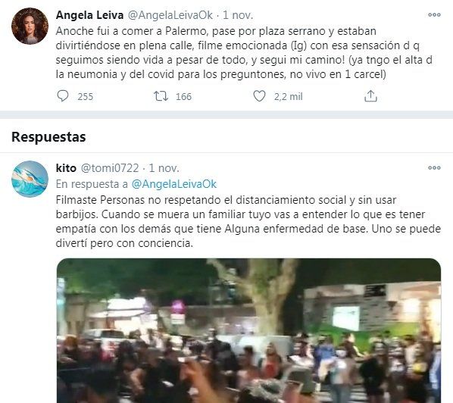Like the tweet with the heart icon
Image resolution: width=453 pixels, height=403 pixels.
pos(259,96)
